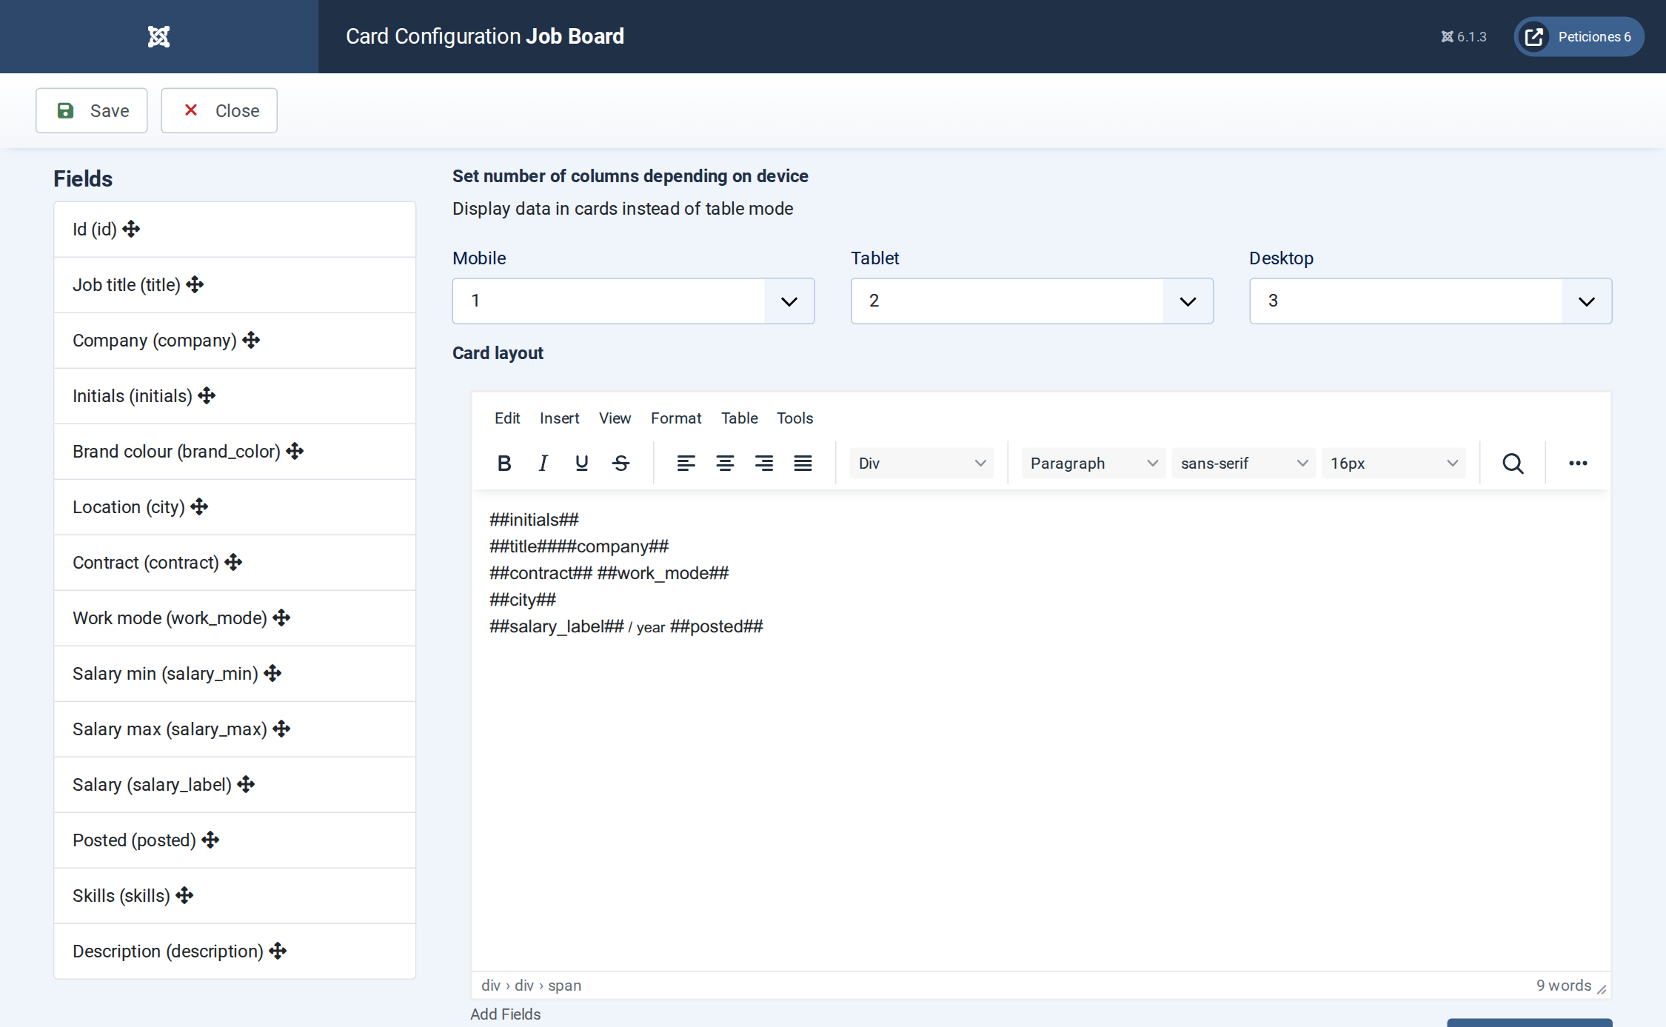Click the Joomla 6.1.3 version label
The image size is (1666, 1027).
[1463, 36]
